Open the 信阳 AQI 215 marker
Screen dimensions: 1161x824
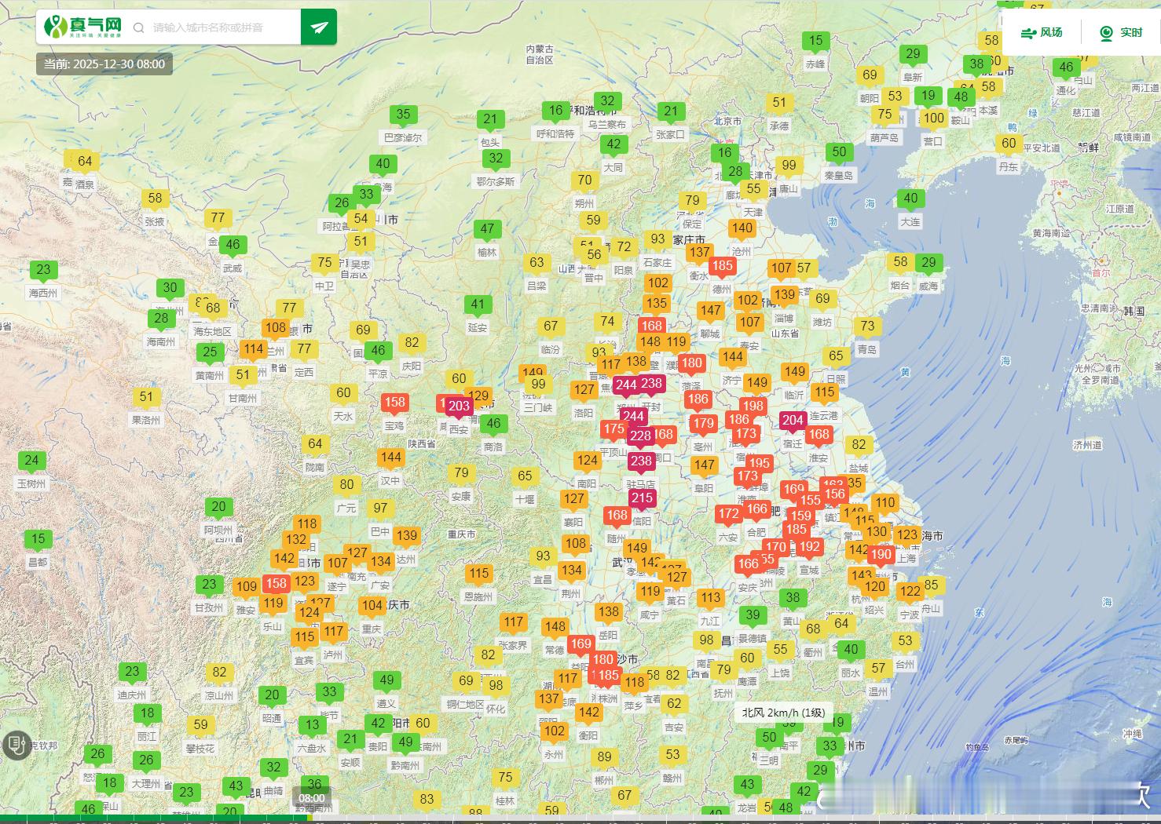tap(642, 500)
